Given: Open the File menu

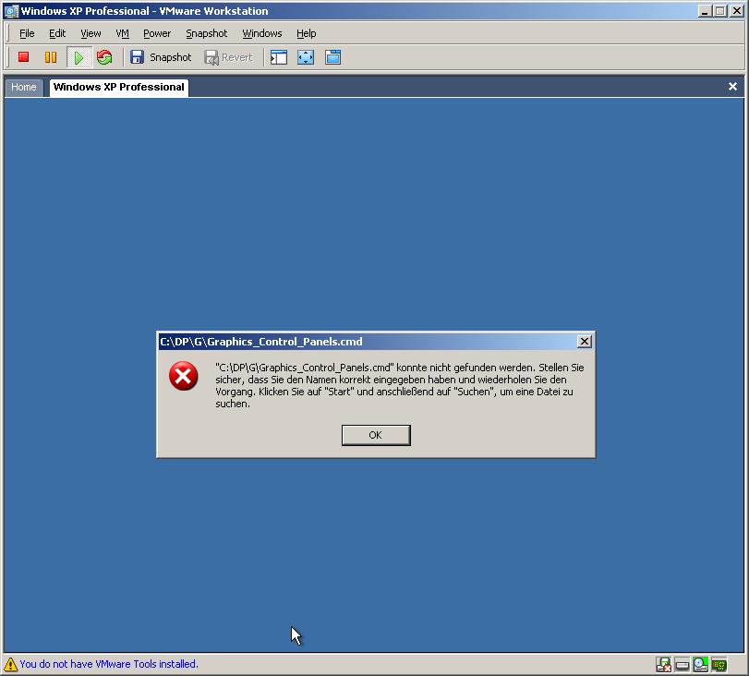Looking at the screenshot, I should tap(27, 33).
